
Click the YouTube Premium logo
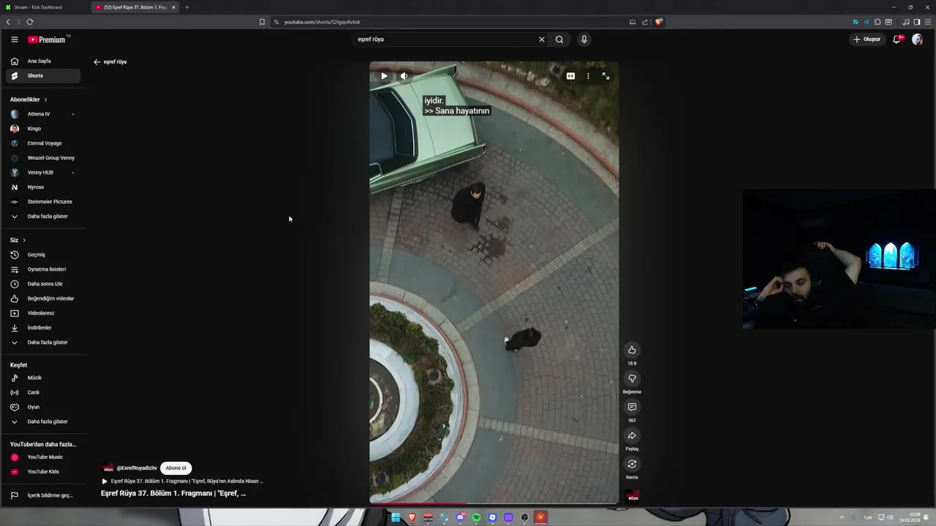[x=48, y=39]
